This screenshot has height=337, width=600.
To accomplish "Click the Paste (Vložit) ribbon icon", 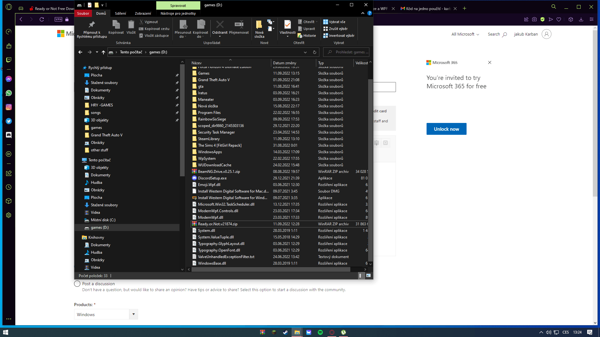I will tap(131, 25).
